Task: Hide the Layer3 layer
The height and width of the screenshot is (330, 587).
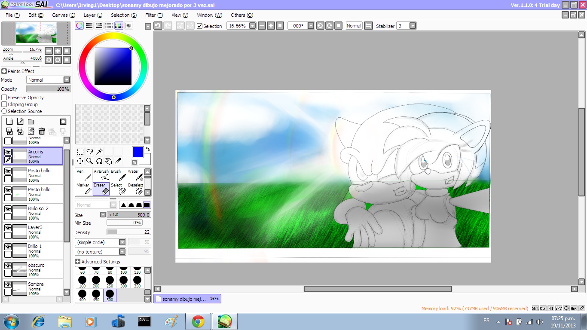Action: (8, 228)
